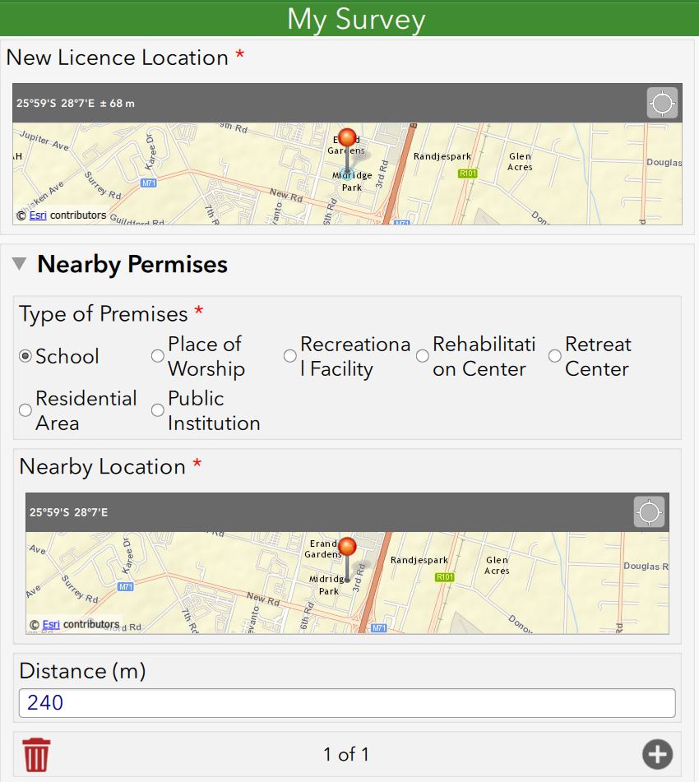Choose Rehabilitation Center premises type
This screenshot has width=699, height=782.
point(423,356)
